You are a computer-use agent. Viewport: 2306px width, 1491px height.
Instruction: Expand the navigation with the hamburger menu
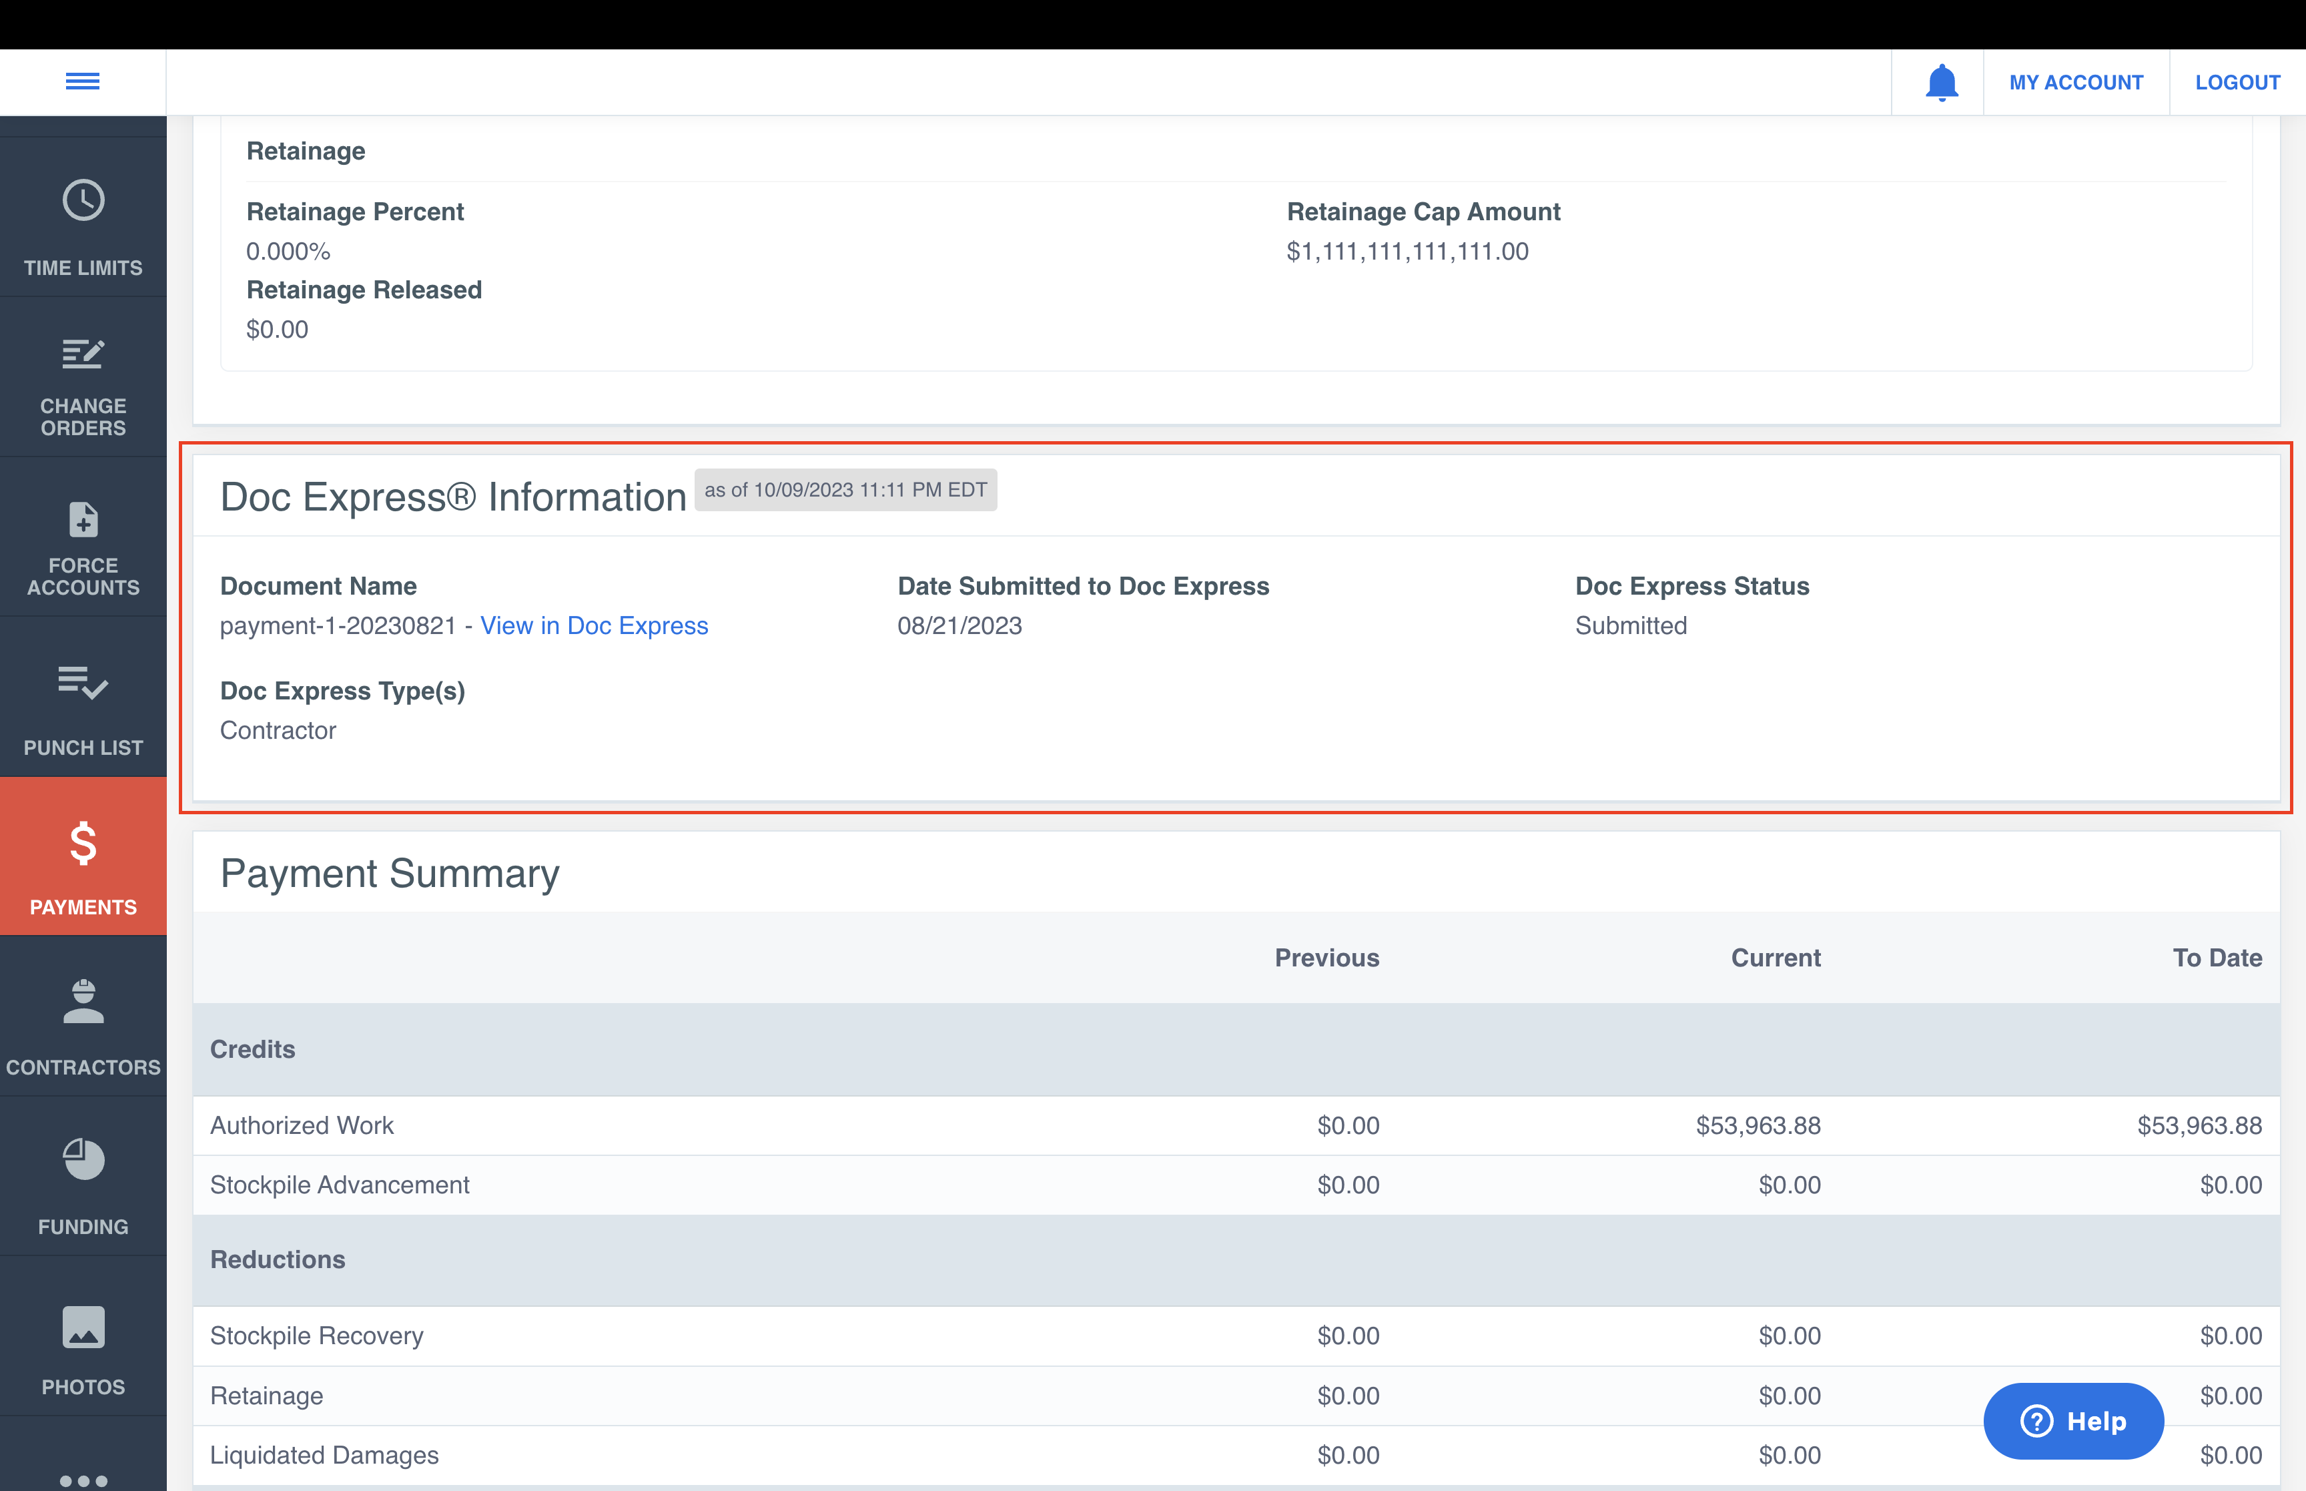click(82, 81)
